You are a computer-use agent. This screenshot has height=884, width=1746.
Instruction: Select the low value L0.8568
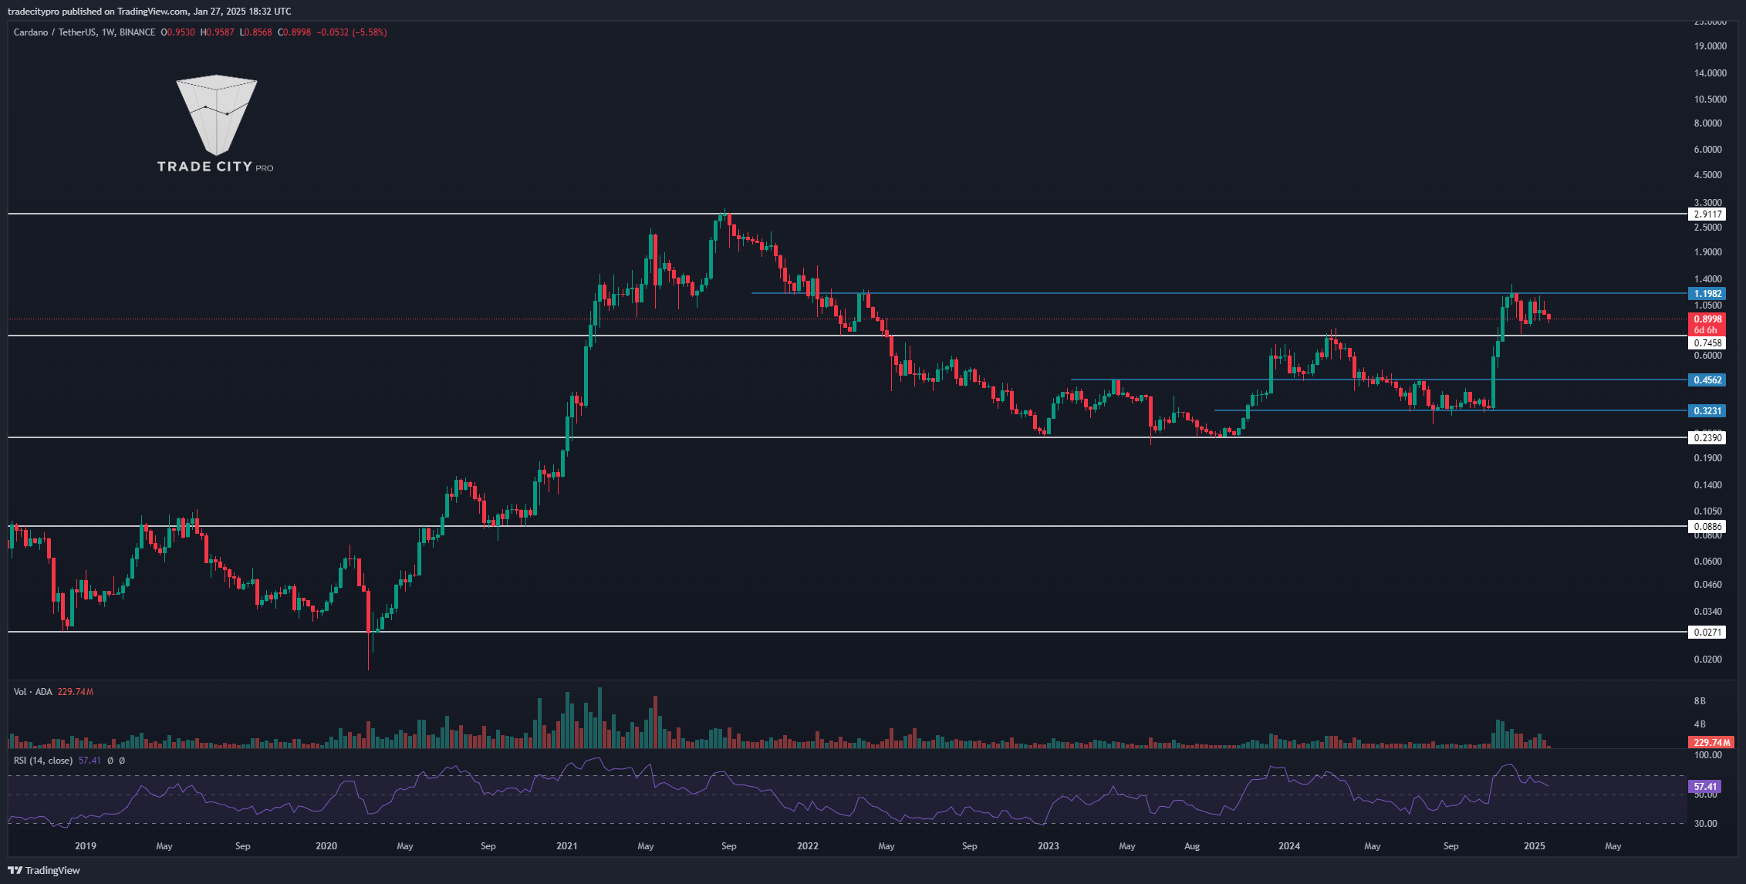click(255, 32)
